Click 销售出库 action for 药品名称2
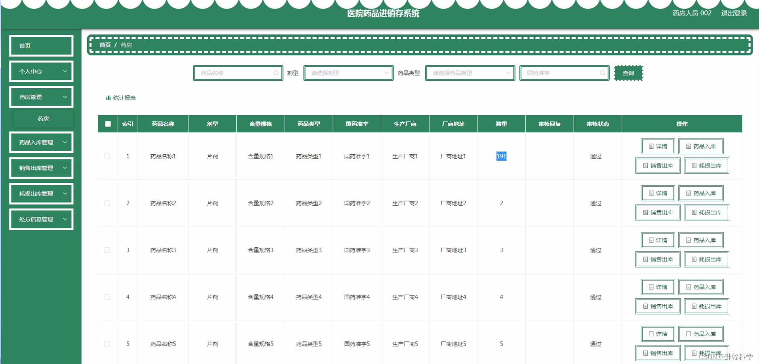Image resolution: width=759 pixels, height=364 pixels. coord(657,212)
